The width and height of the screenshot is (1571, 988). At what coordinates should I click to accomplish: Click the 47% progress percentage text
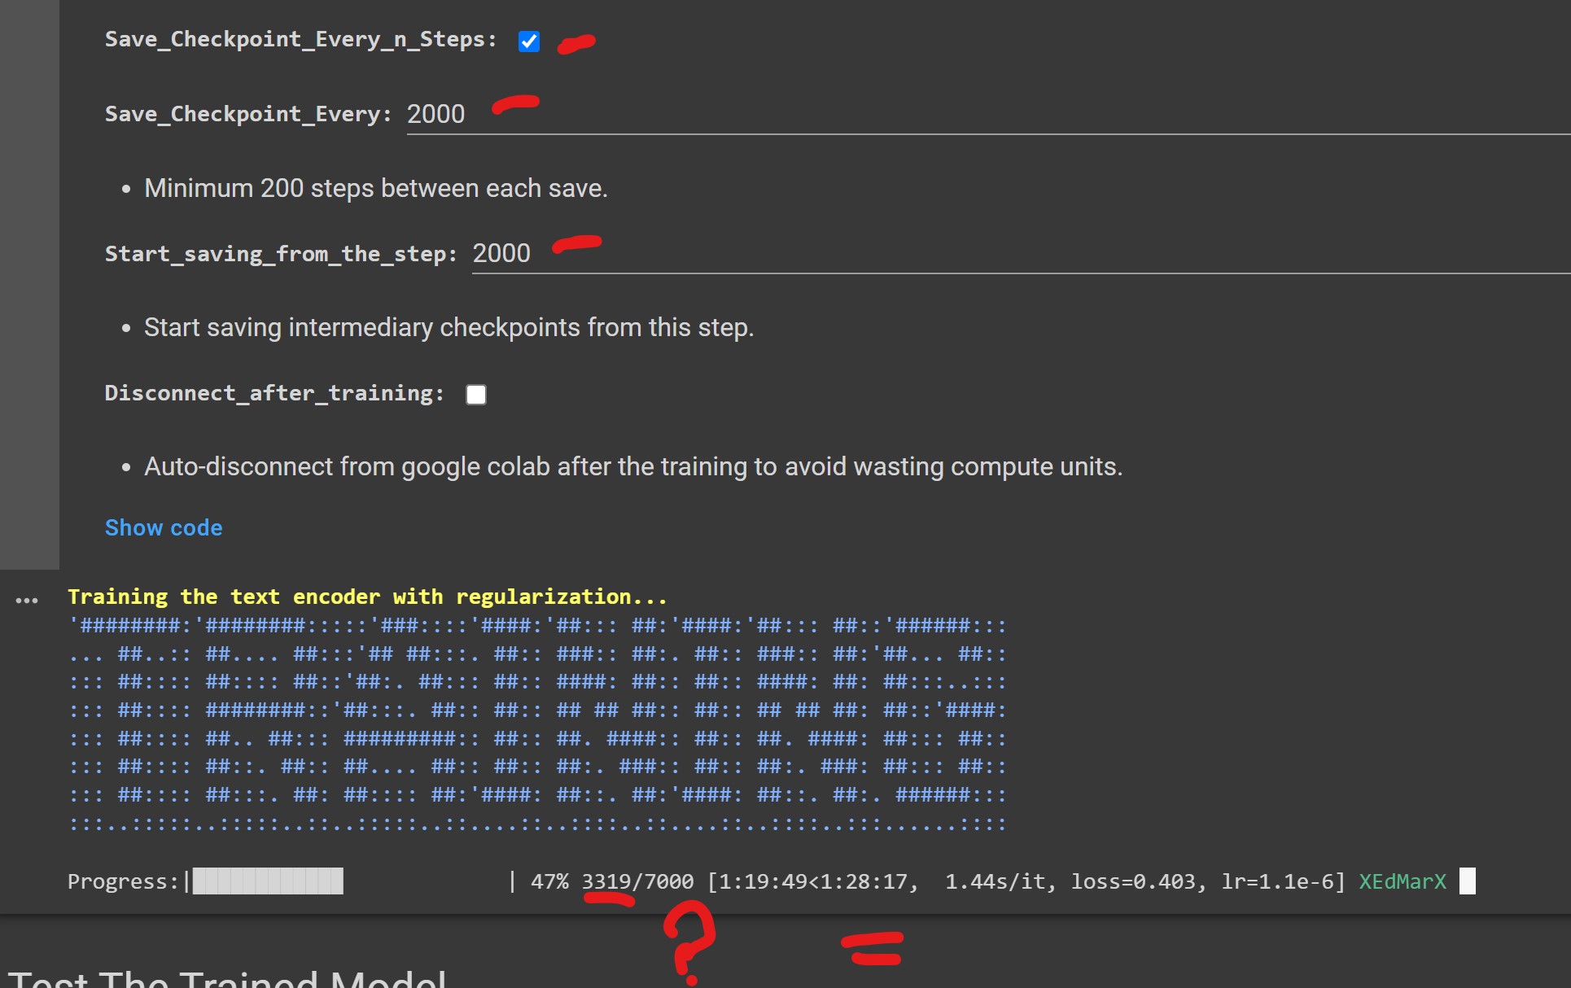pos(550,881)
